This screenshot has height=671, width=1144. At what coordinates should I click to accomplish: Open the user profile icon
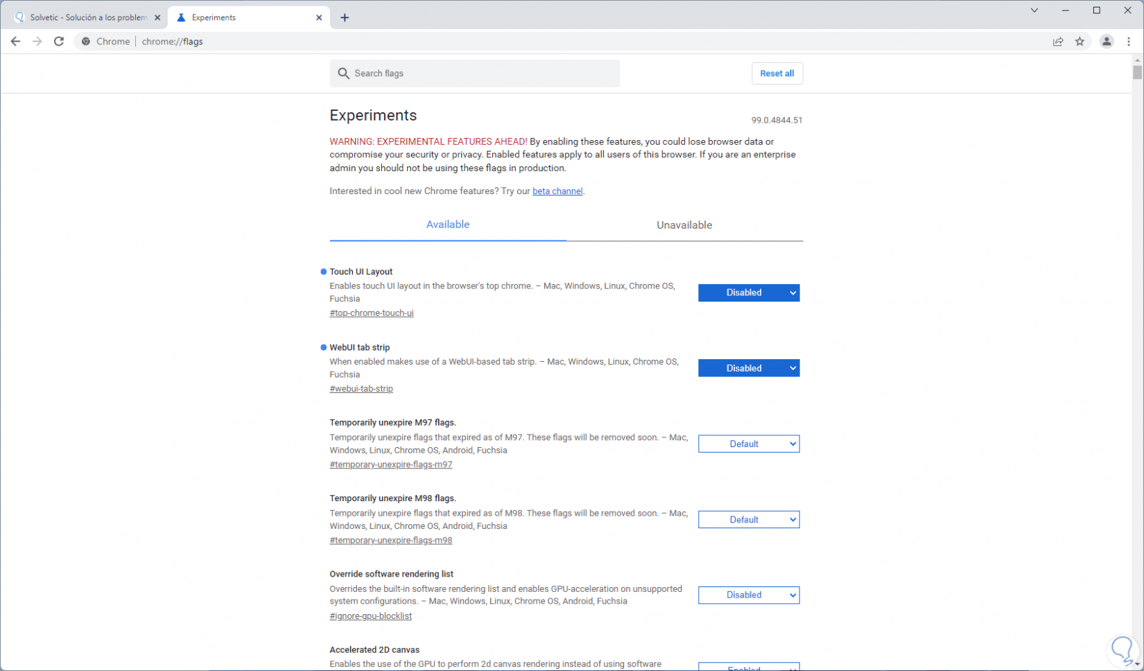point(1107,42)
